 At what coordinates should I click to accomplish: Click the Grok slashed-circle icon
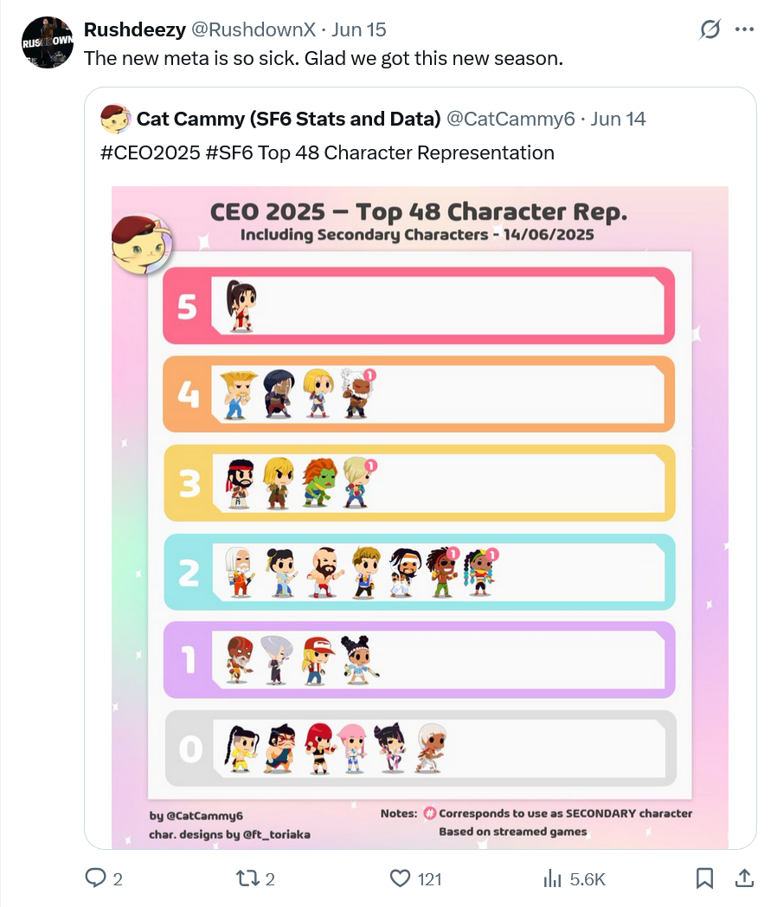710,29
